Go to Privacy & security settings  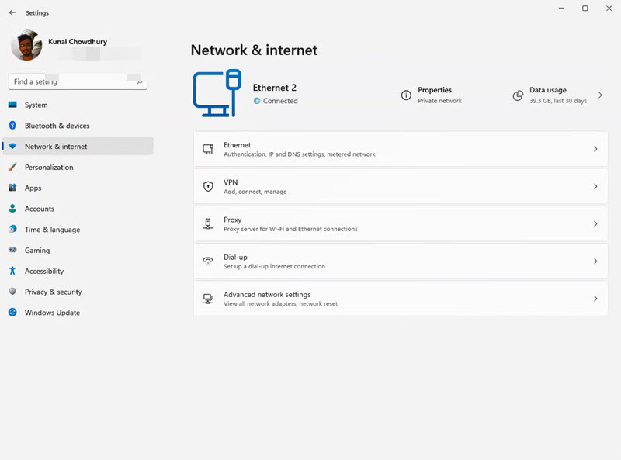[x=78, y=292]
